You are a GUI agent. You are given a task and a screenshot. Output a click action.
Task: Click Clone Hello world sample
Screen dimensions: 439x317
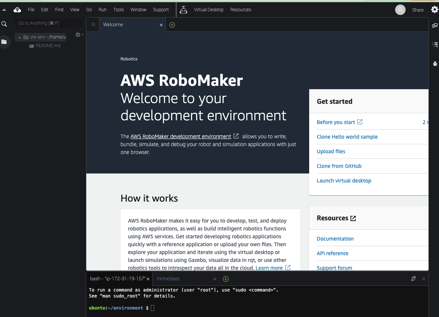point(347,137)
